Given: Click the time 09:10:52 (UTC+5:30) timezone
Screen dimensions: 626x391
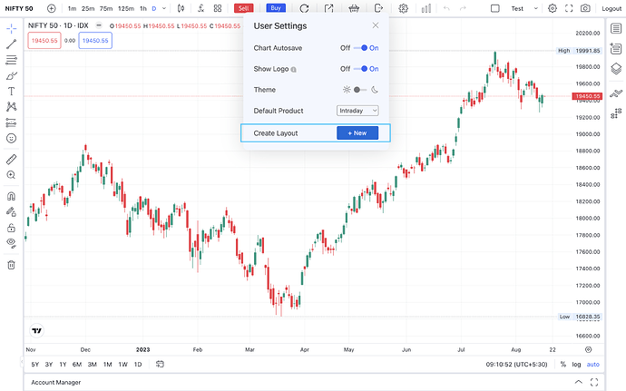Looking at the screenshot, I should [x=516, y=365].
